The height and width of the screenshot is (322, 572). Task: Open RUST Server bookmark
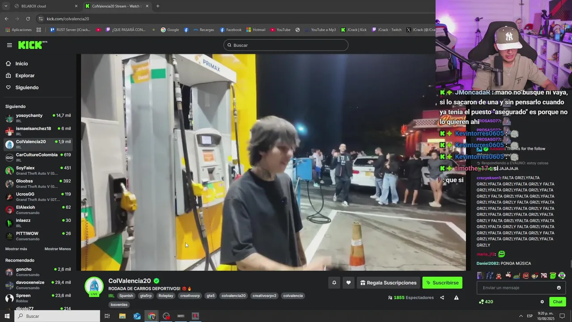[70, 30]
